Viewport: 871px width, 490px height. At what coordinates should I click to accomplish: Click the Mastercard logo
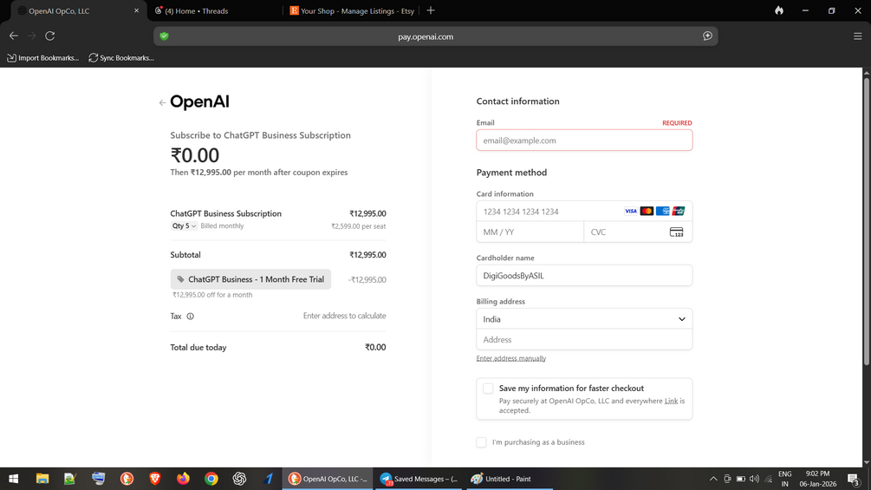point(647,211)
